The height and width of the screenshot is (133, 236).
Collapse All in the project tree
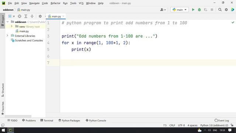click(x=32, y=16)
